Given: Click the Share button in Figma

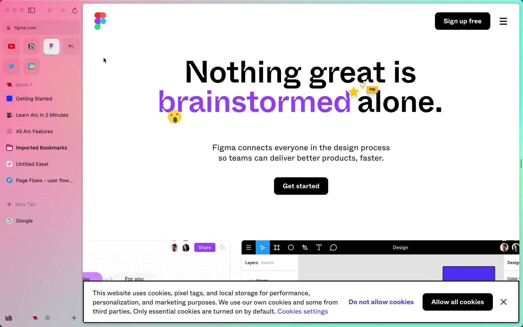Looking at the screenshot, I should coord(205,247).
